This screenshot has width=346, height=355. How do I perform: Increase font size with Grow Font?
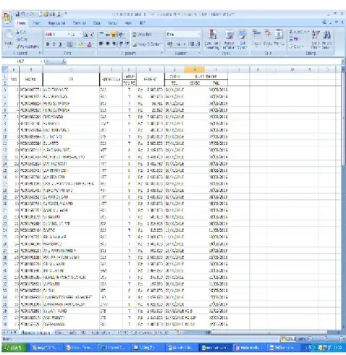coord(86,35)
